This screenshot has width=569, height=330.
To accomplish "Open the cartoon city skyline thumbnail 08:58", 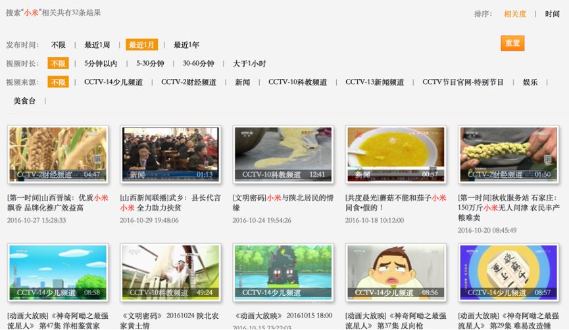I will tap(58, 272).
